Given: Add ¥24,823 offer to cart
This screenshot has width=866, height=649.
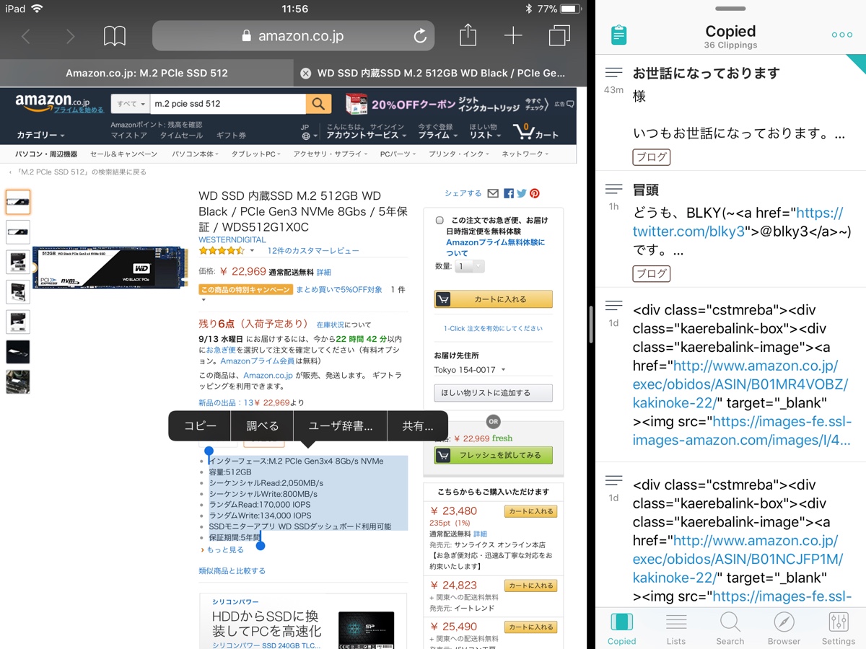Looking at the screenshot, I should point(530,586).
